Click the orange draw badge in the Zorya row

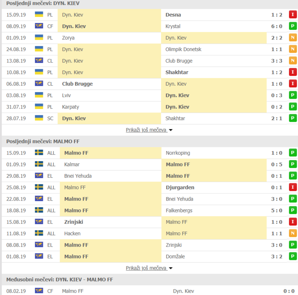pos(292,38)
